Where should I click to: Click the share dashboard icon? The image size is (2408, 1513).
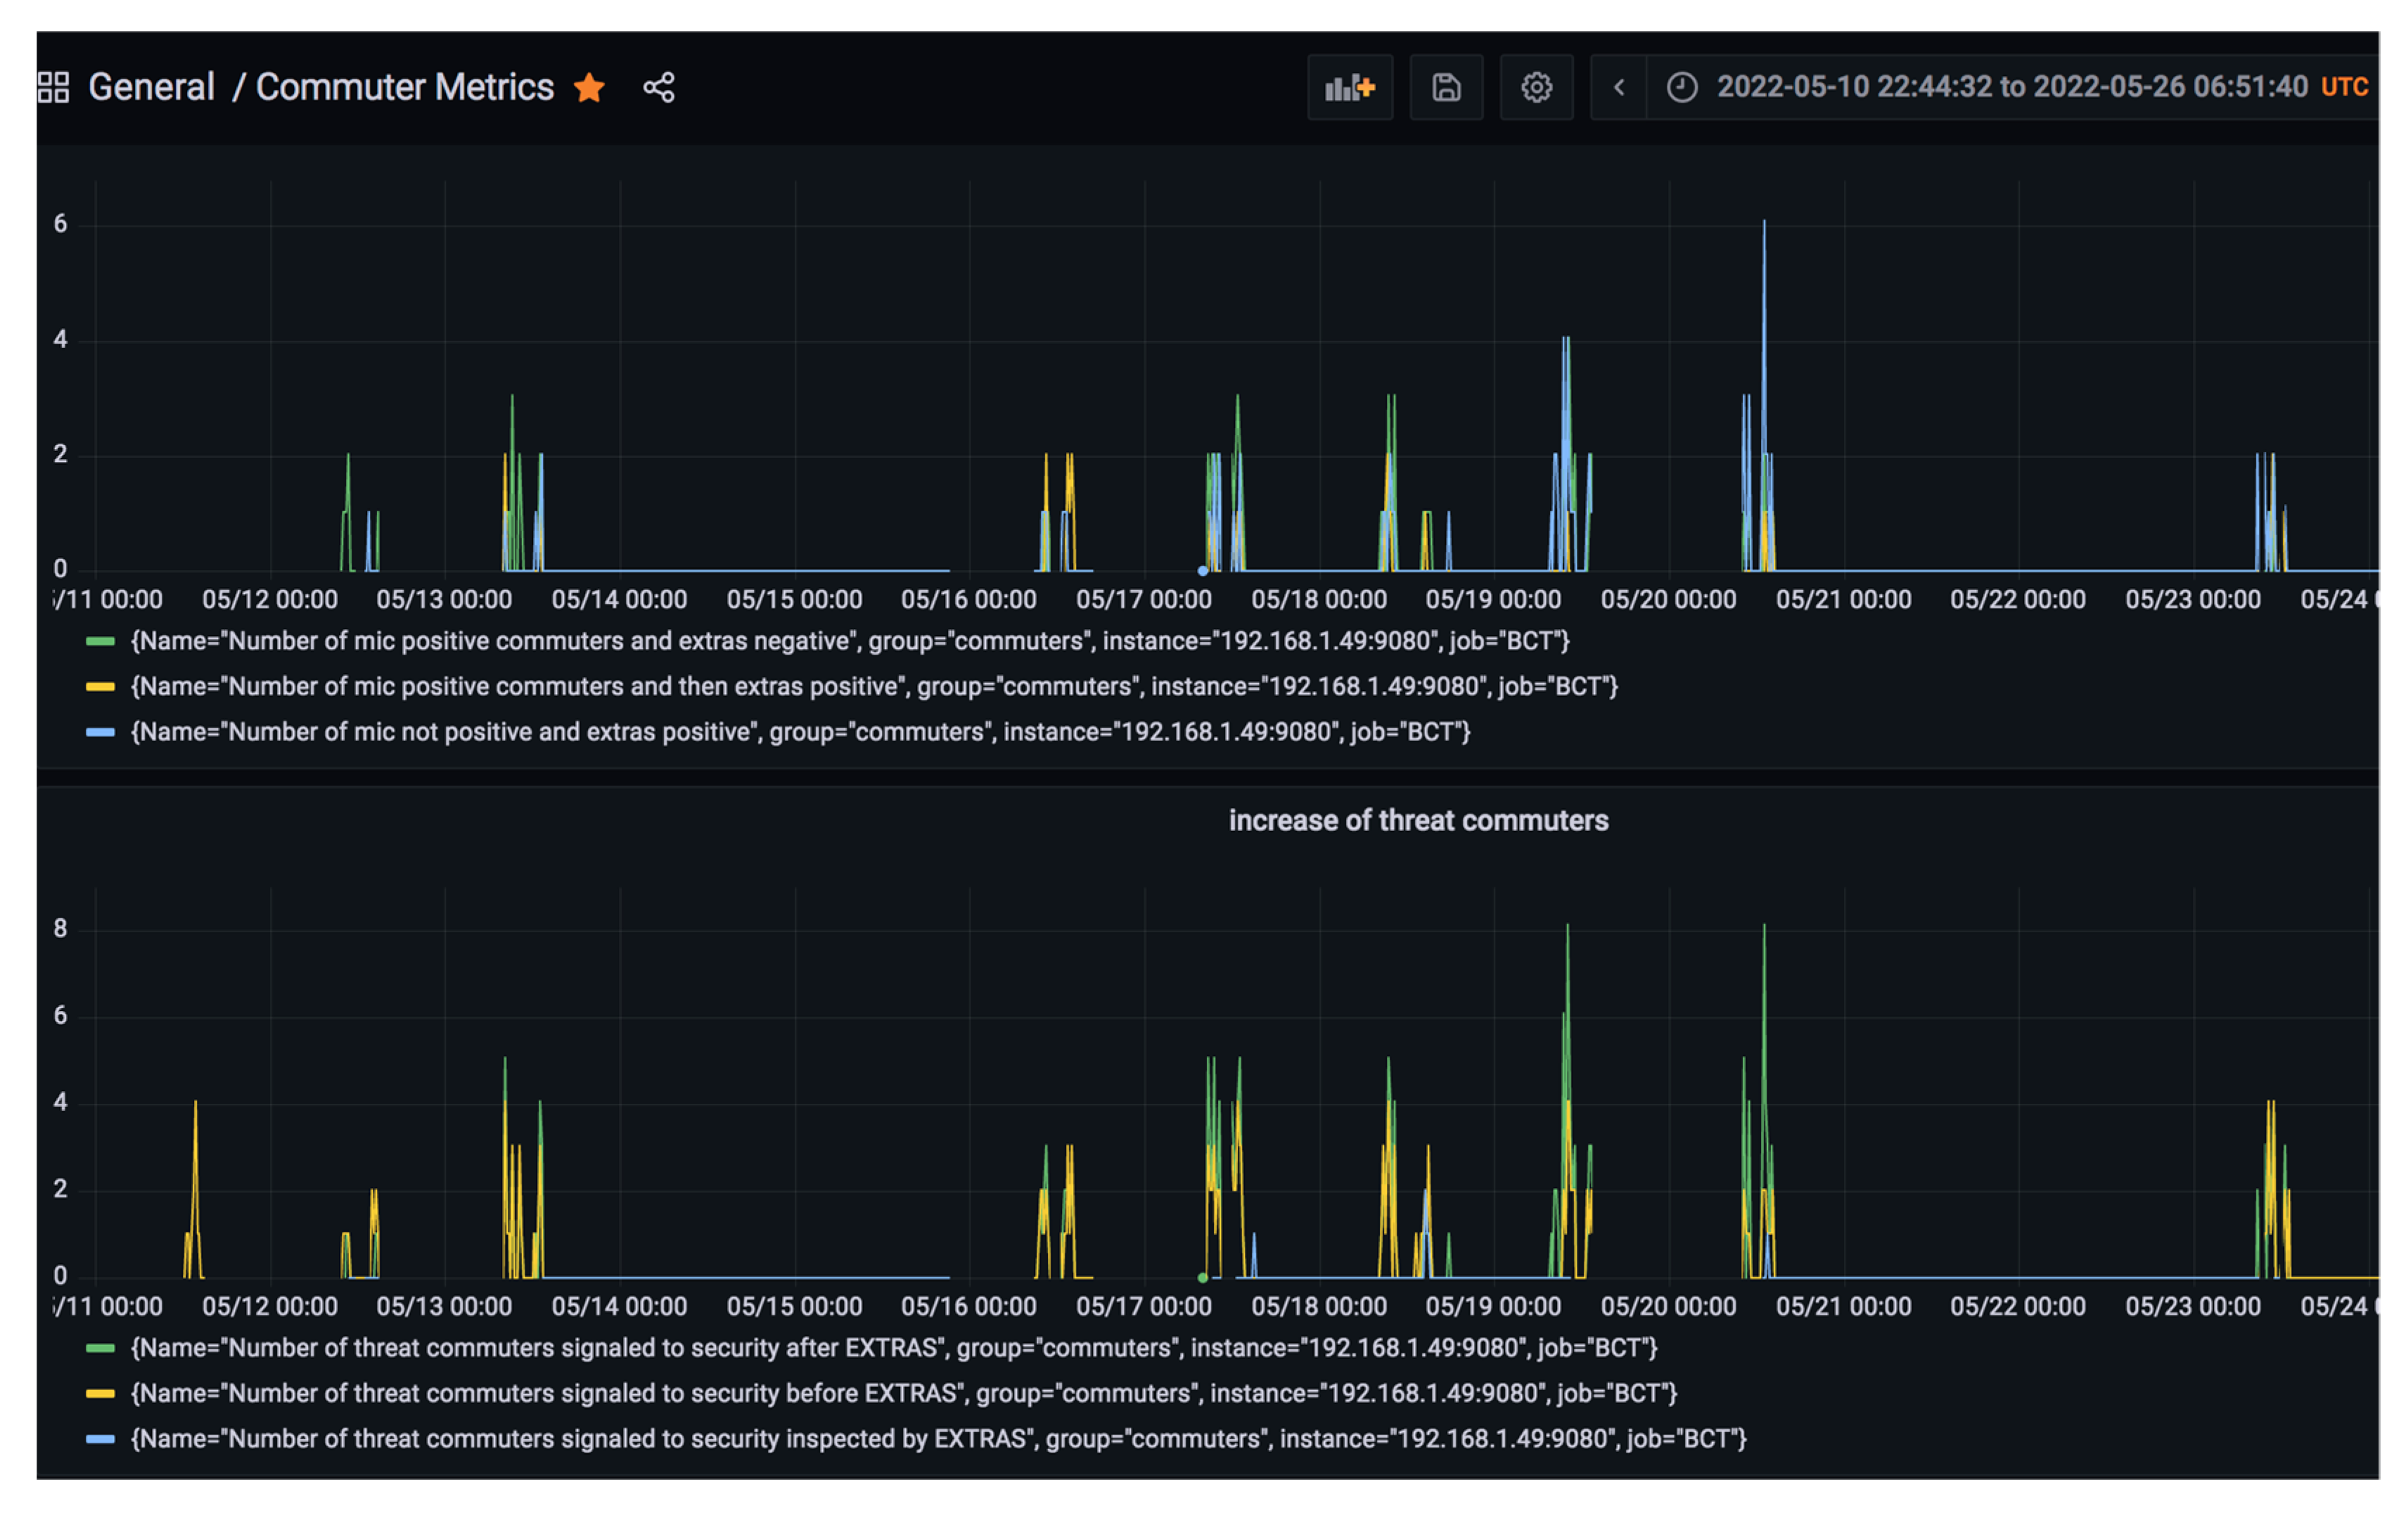[x=658, y=87]
